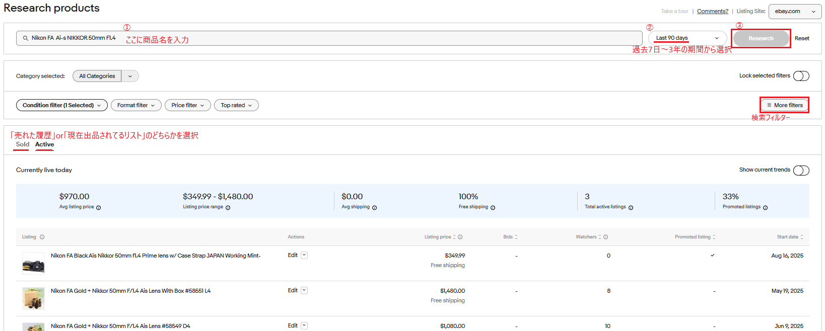Click the Research button

point(761,38)
